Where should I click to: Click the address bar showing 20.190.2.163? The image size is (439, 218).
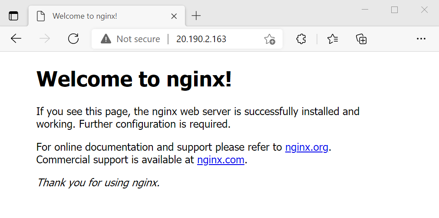pos(187,39)
